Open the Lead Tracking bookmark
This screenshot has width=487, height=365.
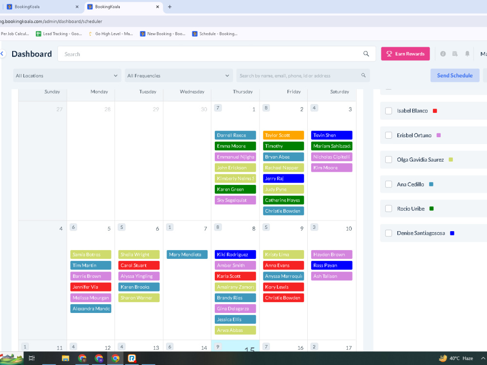59,34
